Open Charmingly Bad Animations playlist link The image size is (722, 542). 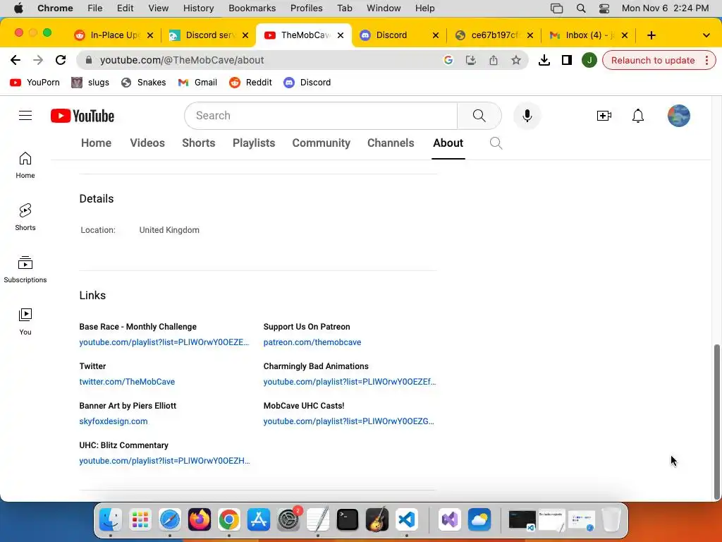click(350, 382)
